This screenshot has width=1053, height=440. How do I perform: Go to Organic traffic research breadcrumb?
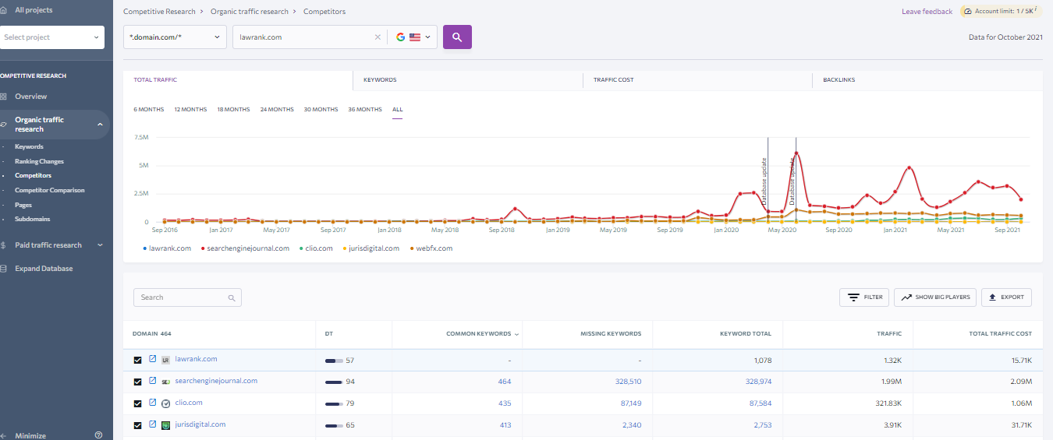[x=250, y=12]
